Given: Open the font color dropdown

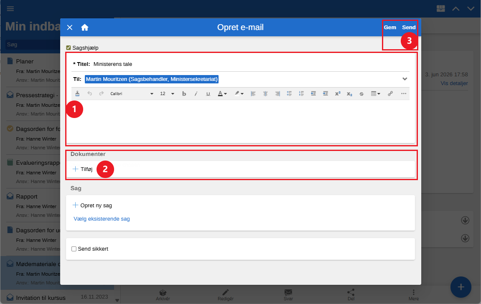Looking at the screenshot, I should click(222, 94).
